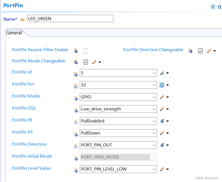
Task: Click PortPin Passive Filter Enable checkbox
Action: 86,51
